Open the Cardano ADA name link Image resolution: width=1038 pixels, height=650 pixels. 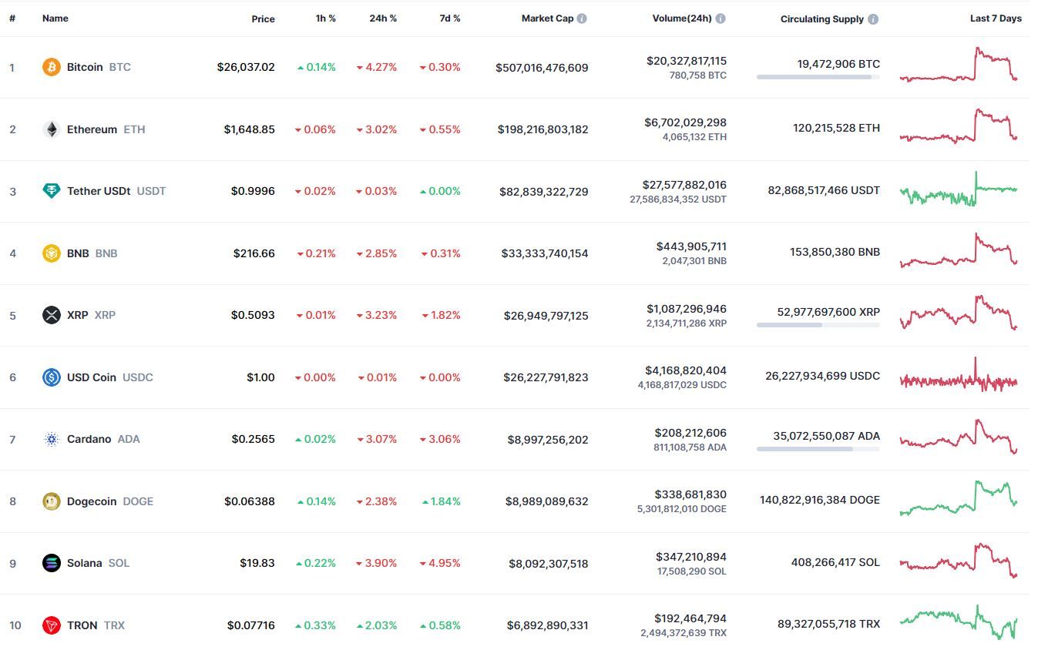click(103, 439)
